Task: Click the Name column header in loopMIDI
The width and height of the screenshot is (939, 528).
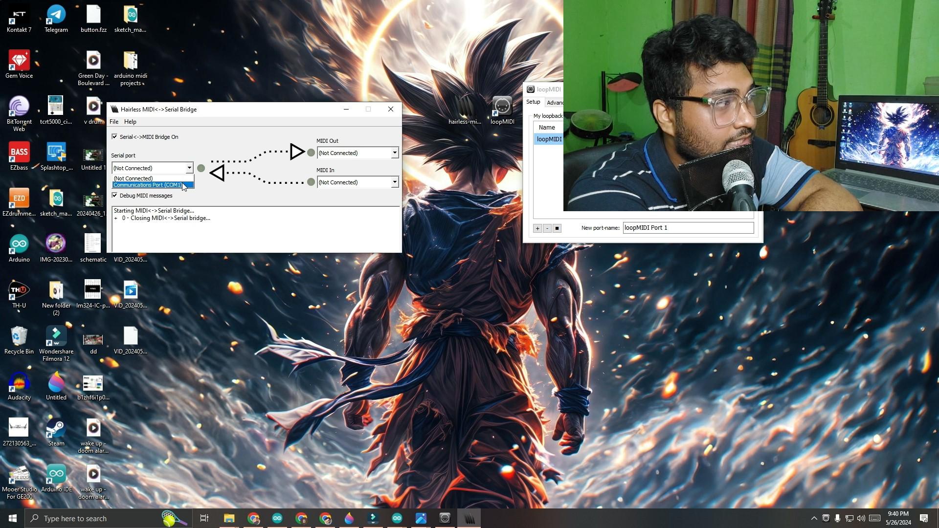Action: 548,128
